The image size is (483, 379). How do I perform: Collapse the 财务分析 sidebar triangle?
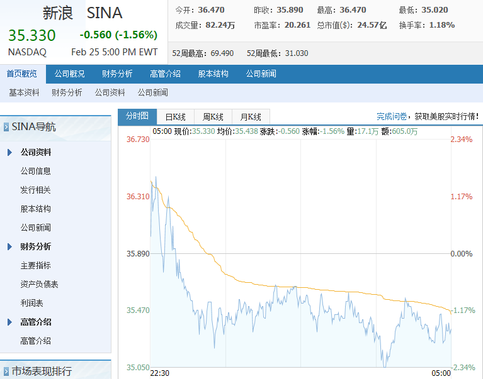9,246
